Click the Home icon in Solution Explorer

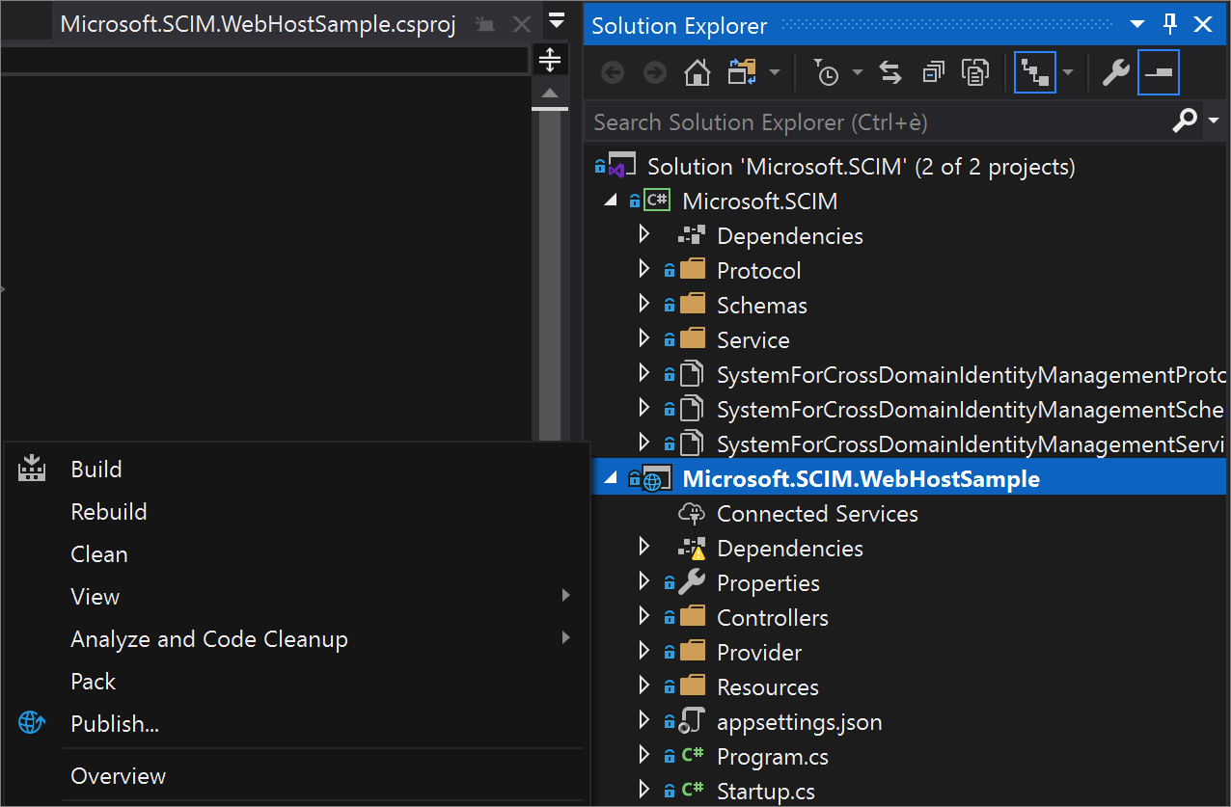pos(697,73)
